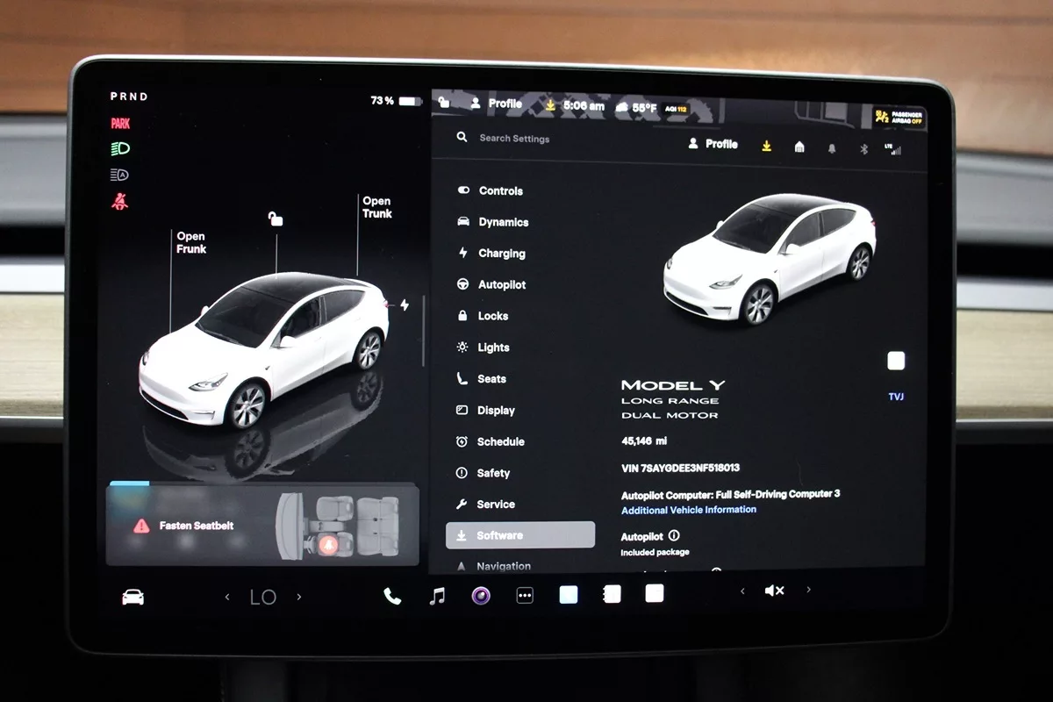Open the Charging settings menu
Screen dimensions: 1053x702
[501, 254]
